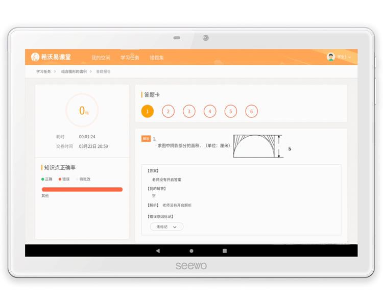Viewport: 383px width, 305px height.
Task: Click the 0% score circle
Action: (x=82, y=110)
